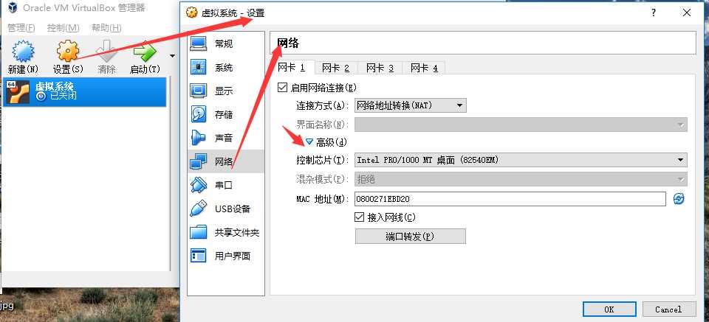Viewport: 709px width, 322px height.
Task: Open the 帮助(H) menu
Action: 106,28
